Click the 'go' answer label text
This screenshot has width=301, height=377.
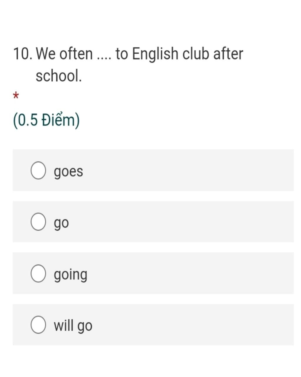pyautogui.click(x=61, y=223)
